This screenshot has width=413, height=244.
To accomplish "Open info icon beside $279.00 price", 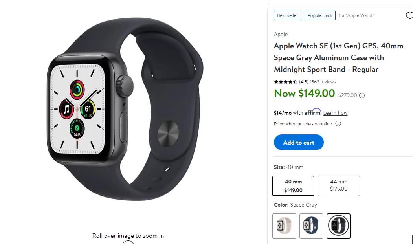I will click(362, 95).
